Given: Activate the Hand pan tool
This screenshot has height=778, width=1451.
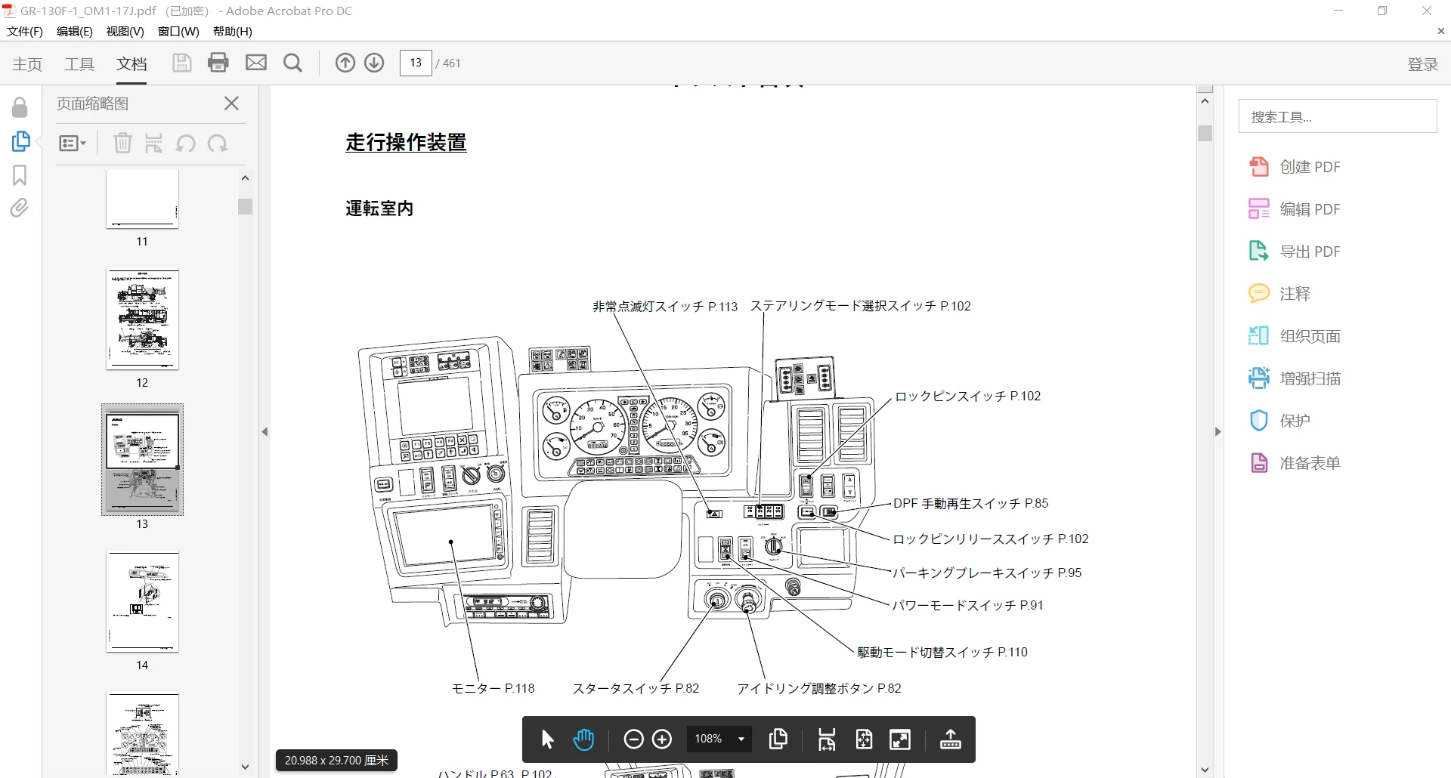Looking at the screenshot, I should click(583, 739).
